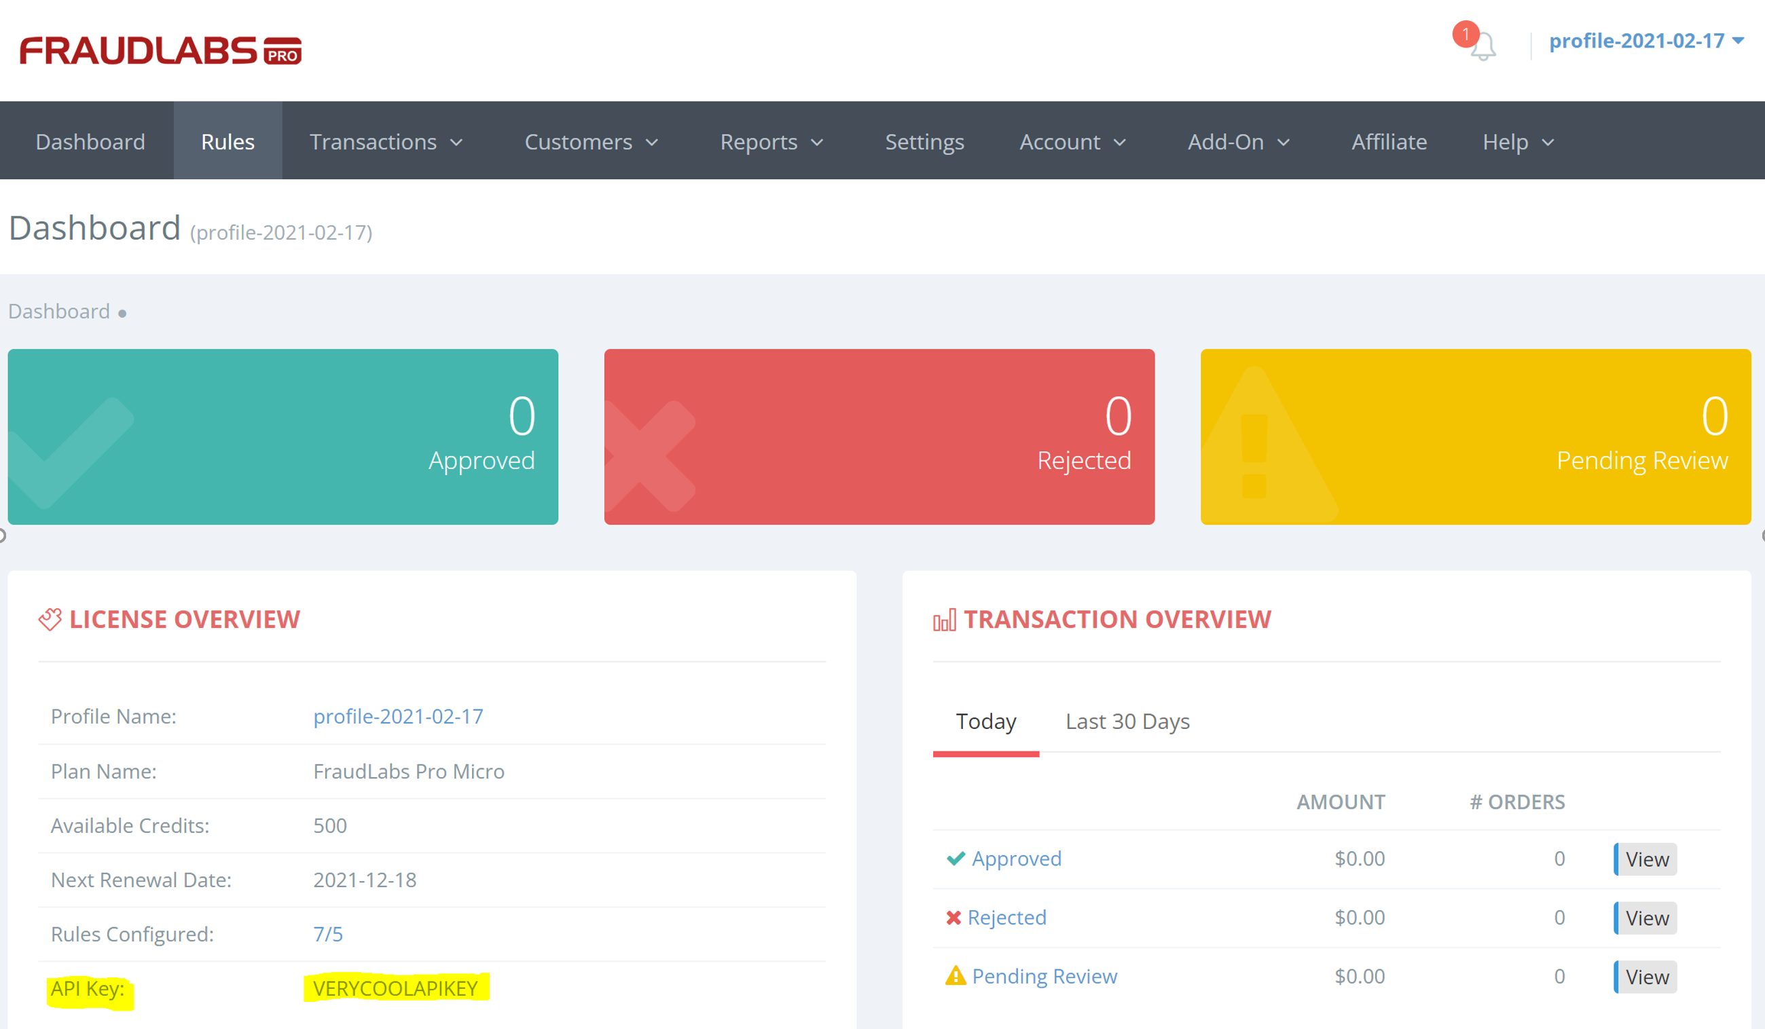Click the Help chevron arrow
Screen dimensions: 1765x1029
click(x=1548, y=143)
